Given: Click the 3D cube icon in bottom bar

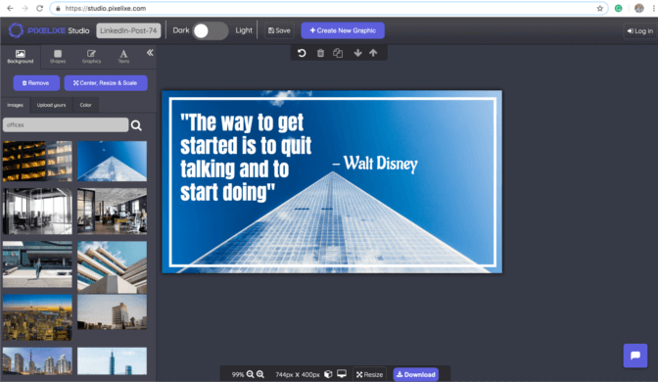Looking at the screenshot, I should tap(329, 374).
